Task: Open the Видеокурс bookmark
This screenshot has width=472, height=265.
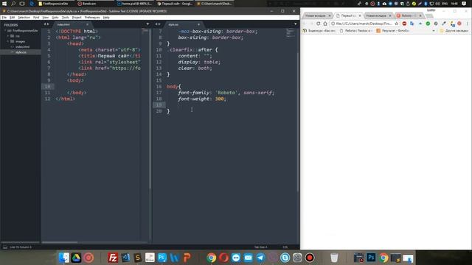Action: click(319, 31)
